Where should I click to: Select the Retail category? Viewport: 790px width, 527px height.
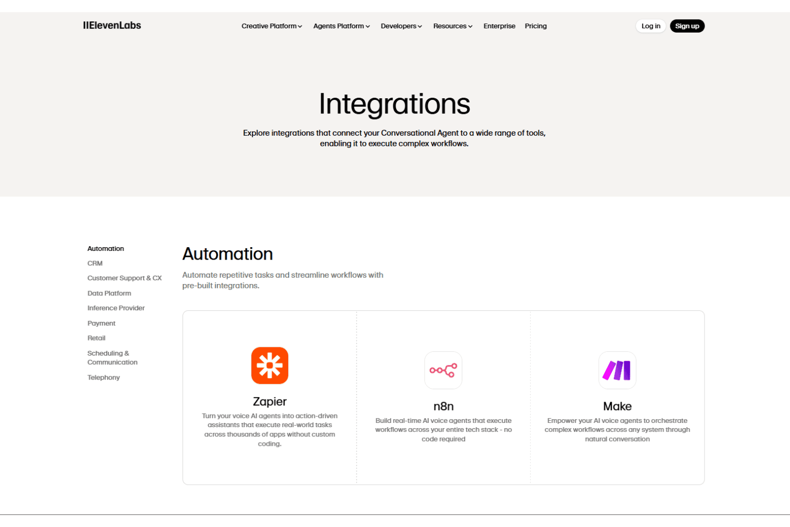(97, 338)
